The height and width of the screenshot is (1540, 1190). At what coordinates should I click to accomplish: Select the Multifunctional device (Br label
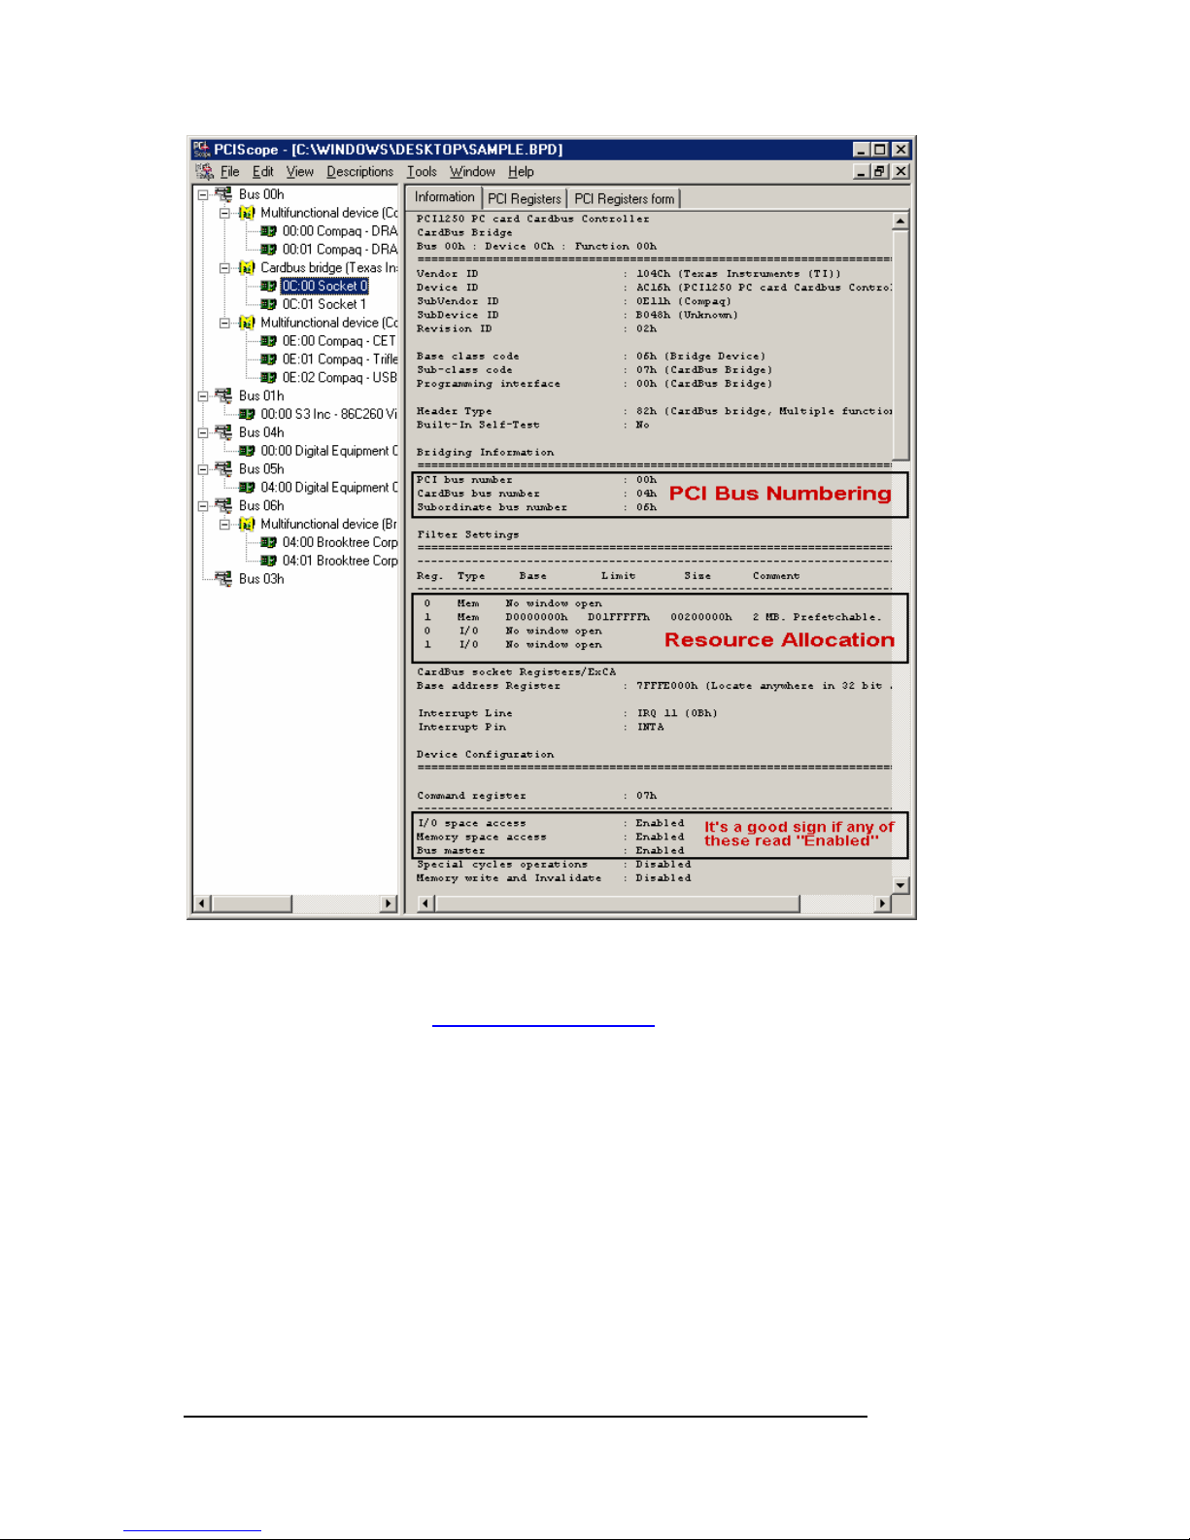pos(329,525)
